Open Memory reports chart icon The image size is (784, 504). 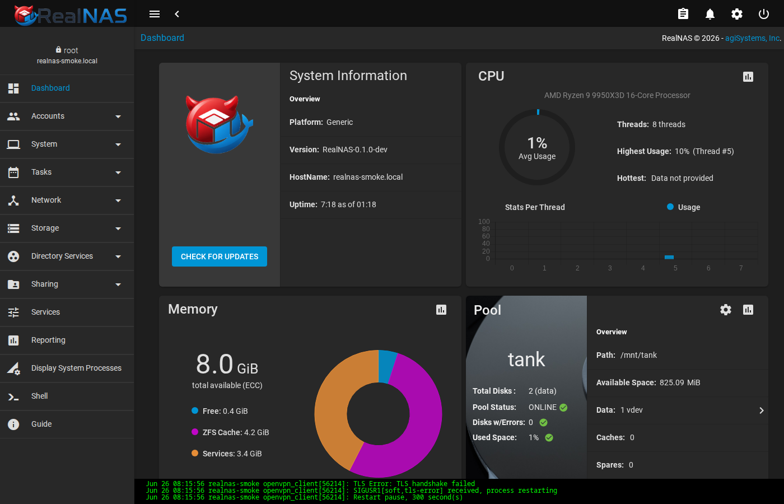point(441,310)
